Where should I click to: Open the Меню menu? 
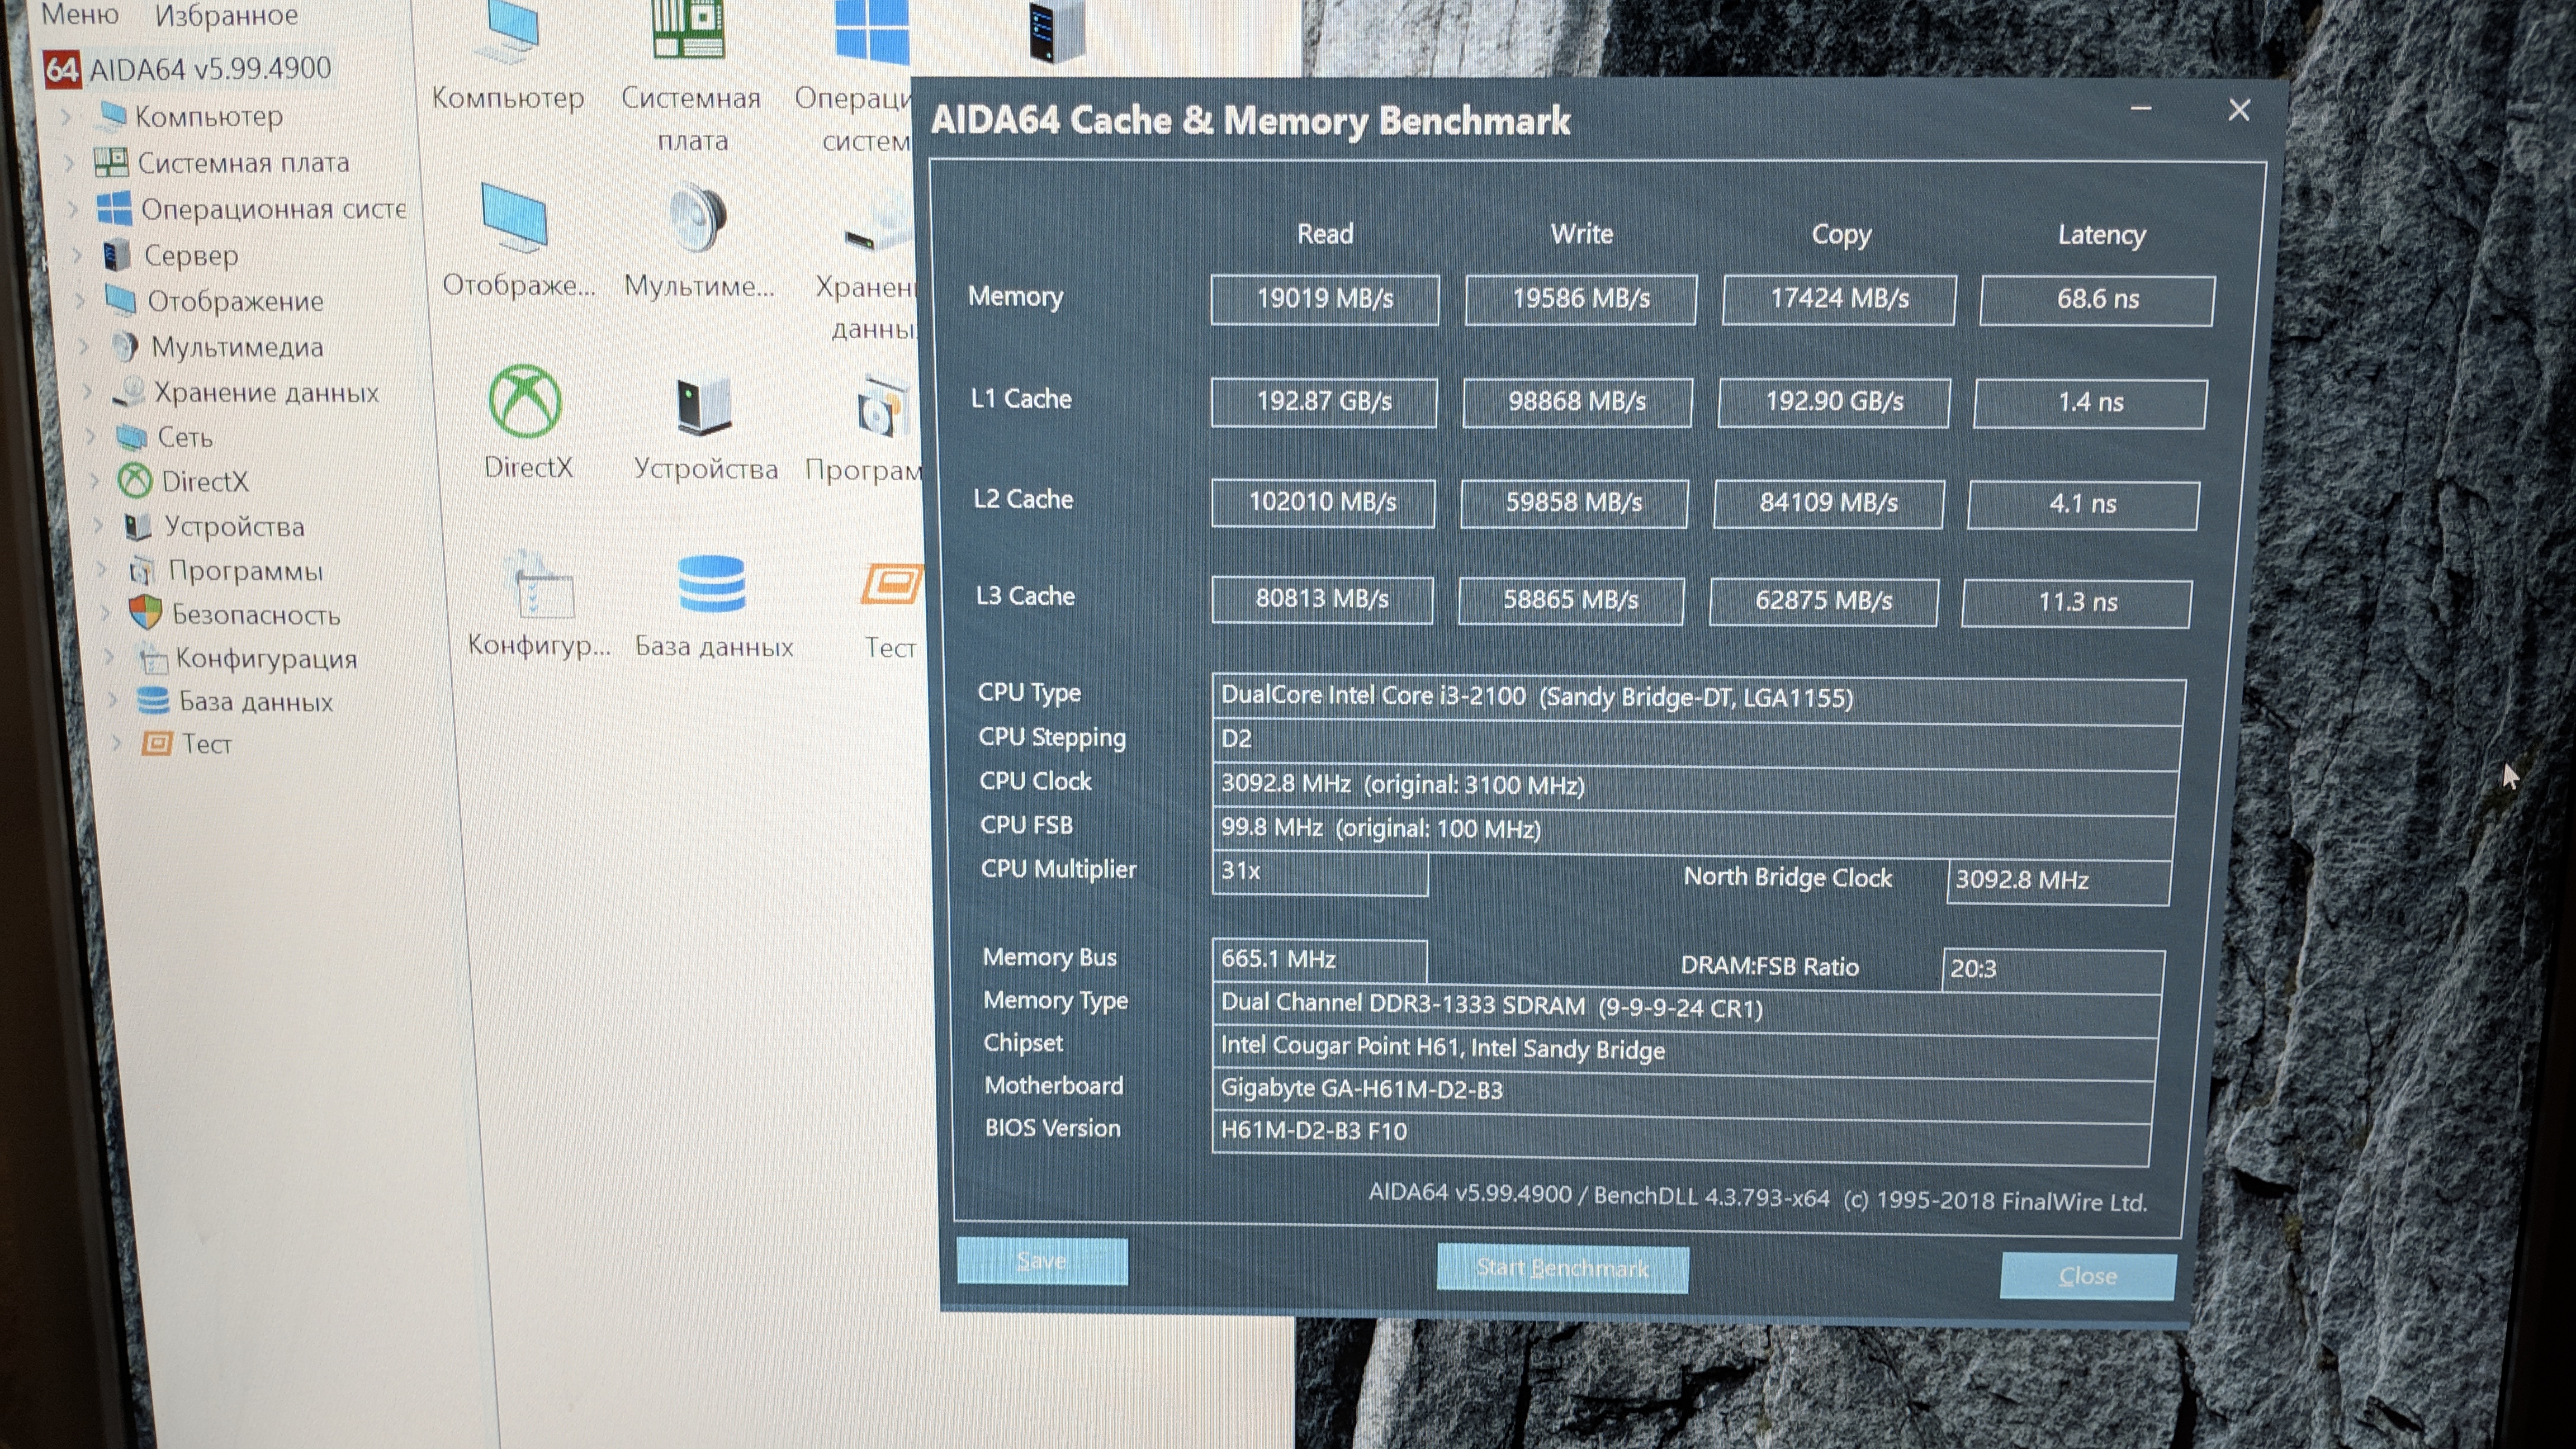click(80, 15)
